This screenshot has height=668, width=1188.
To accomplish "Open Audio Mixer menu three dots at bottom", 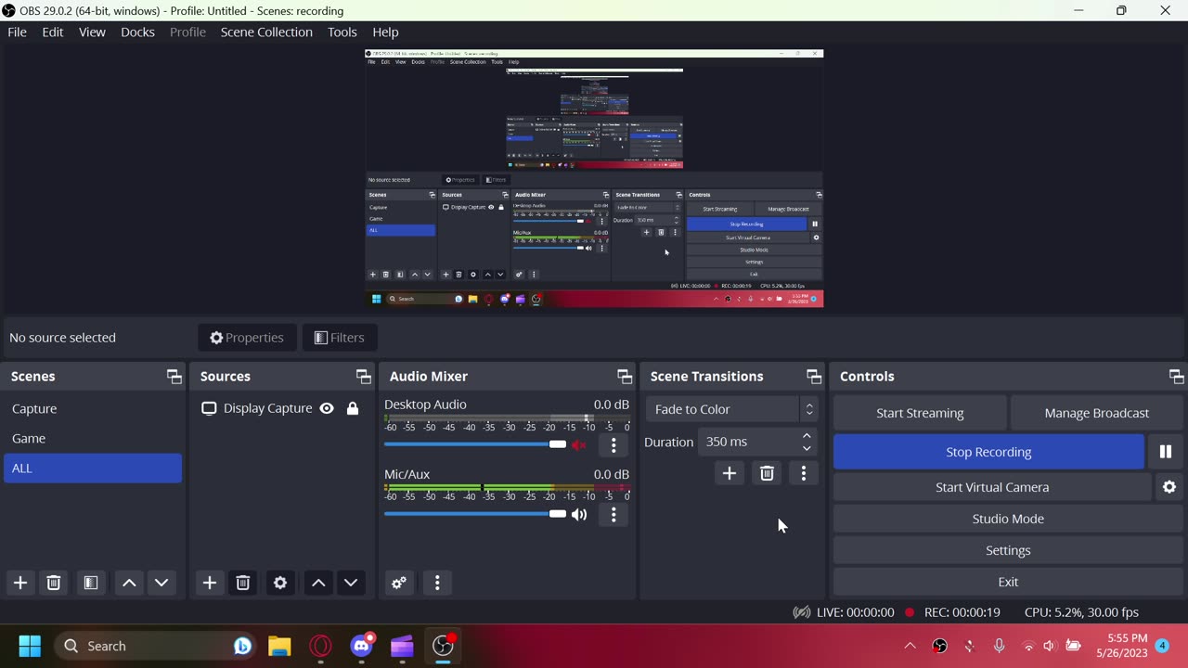I will point(437,583).
